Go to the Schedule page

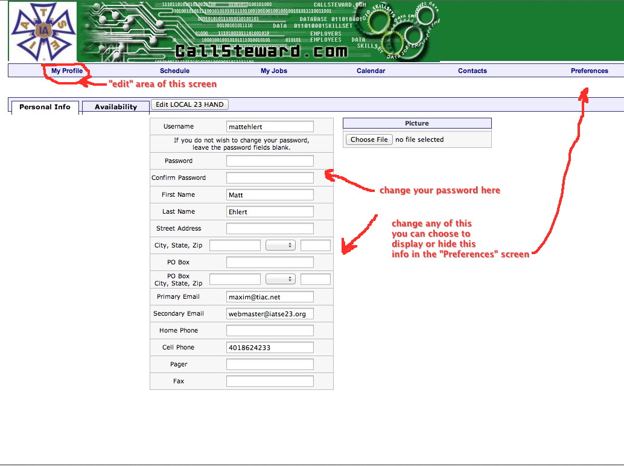[174, 71]
